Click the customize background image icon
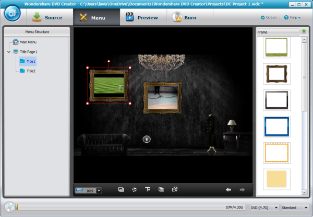 click(x=121, y=189)
